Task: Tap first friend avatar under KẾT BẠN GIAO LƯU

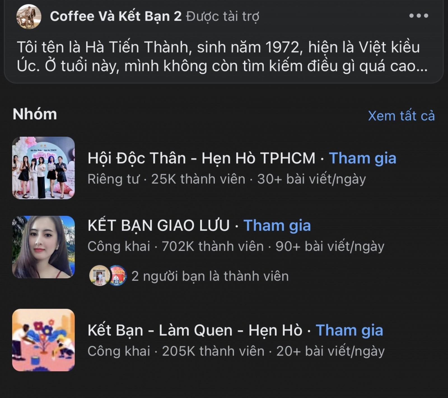Action: pos(99,276)
